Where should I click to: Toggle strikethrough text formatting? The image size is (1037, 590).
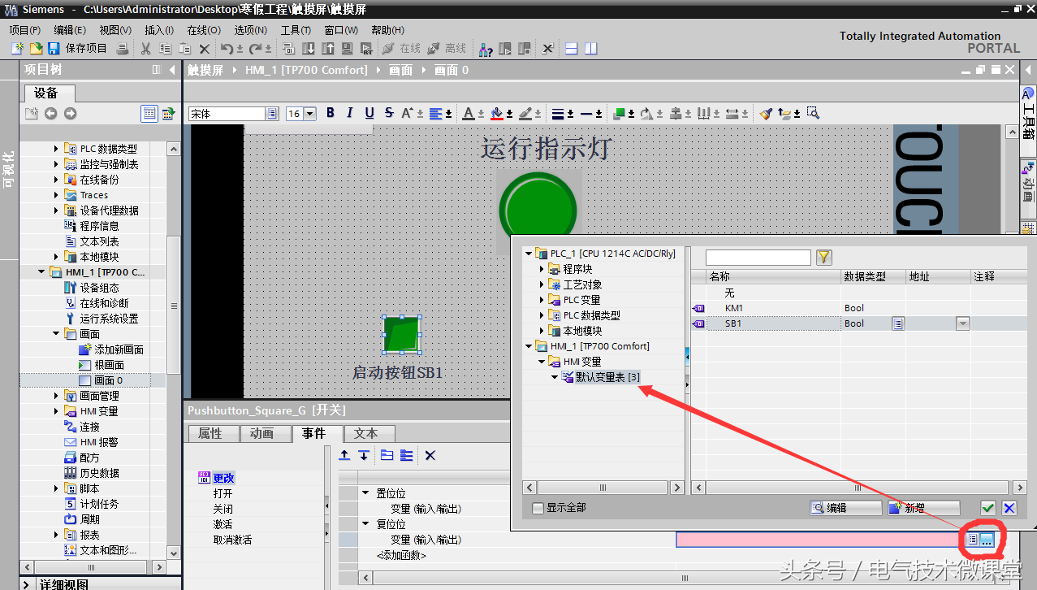pos(389,113)
